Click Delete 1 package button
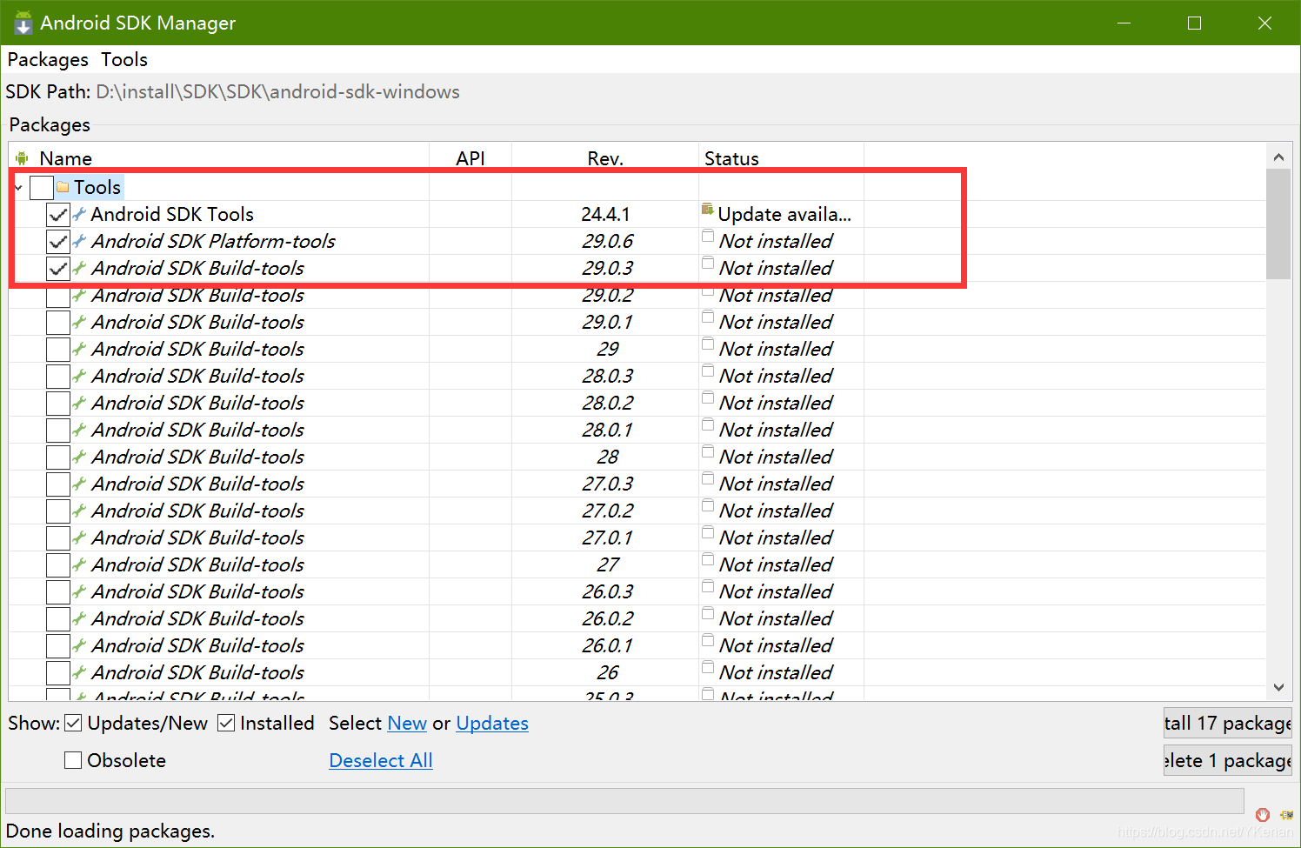 click(1227, 760)
